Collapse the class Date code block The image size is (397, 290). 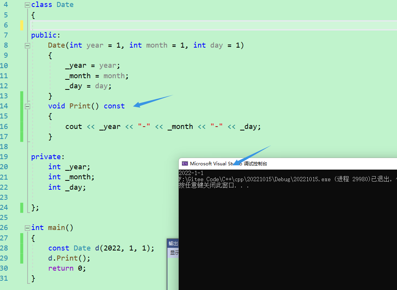(28, 5)
